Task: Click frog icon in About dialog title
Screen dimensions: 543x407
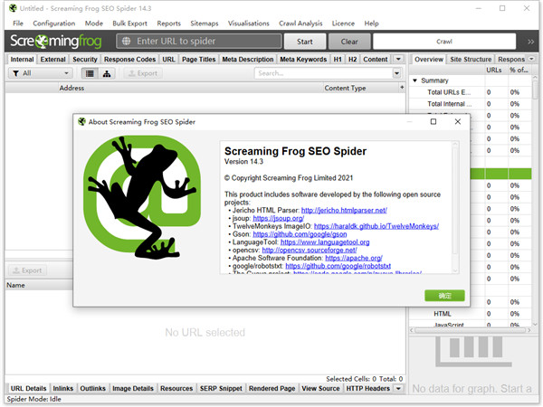Action: click(81, 121)
